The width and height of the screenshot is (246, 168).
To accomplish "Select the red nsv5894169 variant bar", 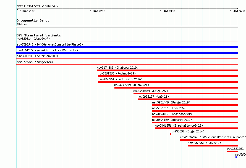I will coord(195,122).
